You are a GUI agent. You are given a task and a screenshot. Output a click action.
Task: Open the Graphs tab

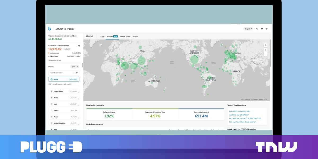(135, 36)
